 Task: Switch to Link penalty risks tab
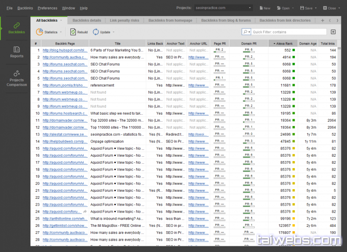click(124, 20)
